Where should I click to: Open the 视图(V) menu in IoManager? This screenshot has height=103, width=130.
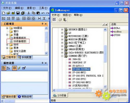click(67, 15)
